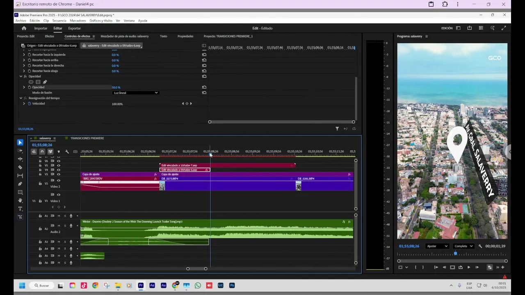This screenshot has height=295, width=525.
Task: Click the Exportar workspace button
Action: [x=74, y=28]
